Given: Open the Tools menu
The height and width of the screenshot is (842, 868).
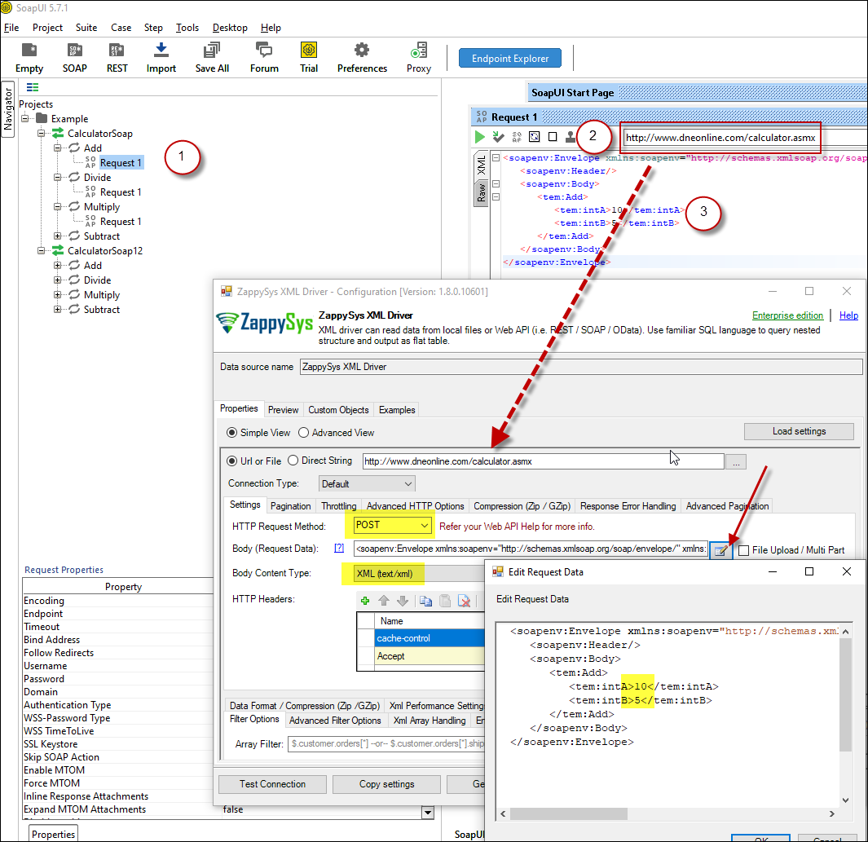Looking at the screenshot, I should 187,28.
